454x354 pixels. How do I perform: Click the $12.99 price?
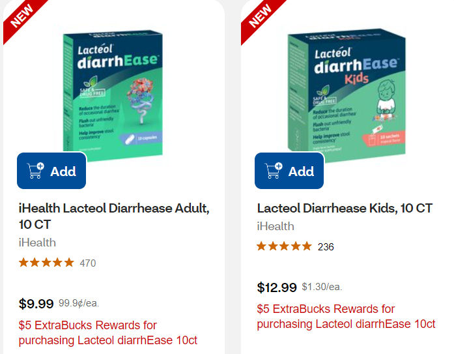277,288
